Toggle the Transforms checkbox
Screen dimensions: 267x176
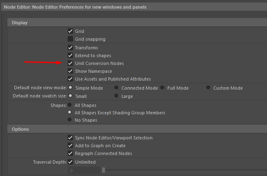(x=70, y=47)
